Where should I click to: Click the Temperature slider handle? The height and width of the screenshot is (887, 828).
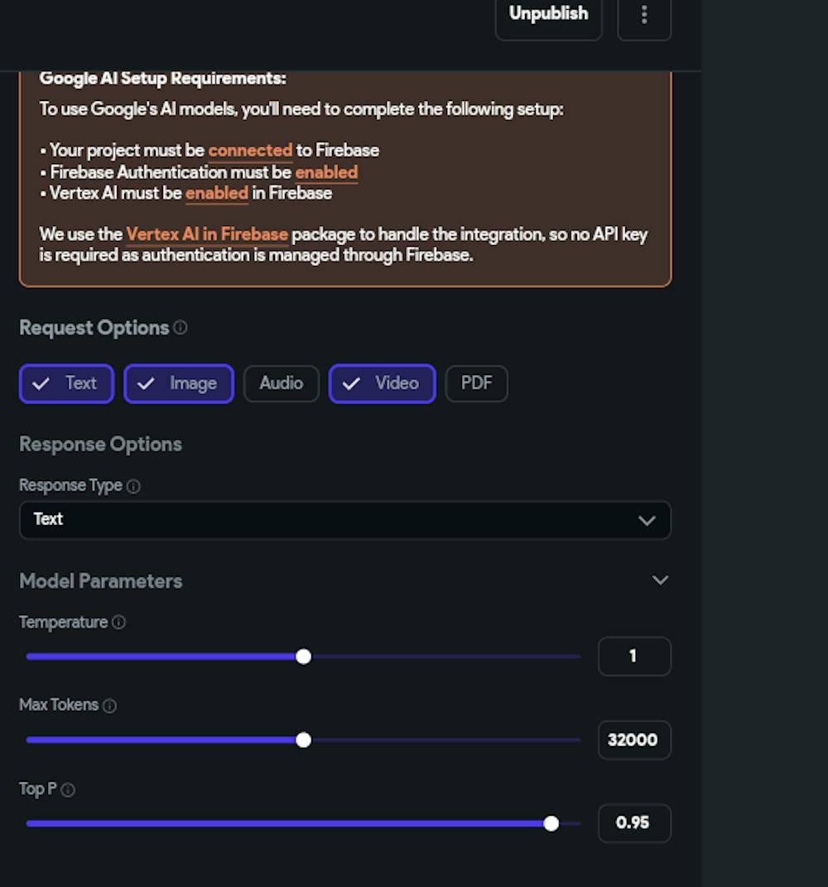click(x=303, y=657)
